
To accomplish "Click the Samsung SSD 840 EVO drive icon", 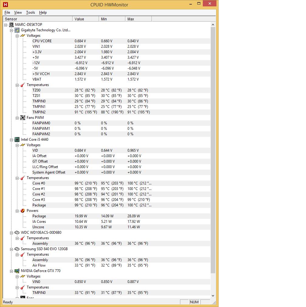I will pos(17,249).
